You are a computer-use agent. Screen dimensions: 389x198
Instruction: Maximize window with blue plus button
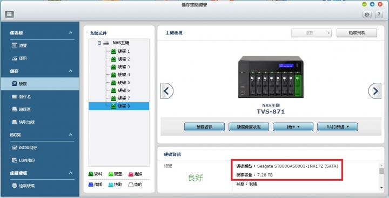point(372,4)
